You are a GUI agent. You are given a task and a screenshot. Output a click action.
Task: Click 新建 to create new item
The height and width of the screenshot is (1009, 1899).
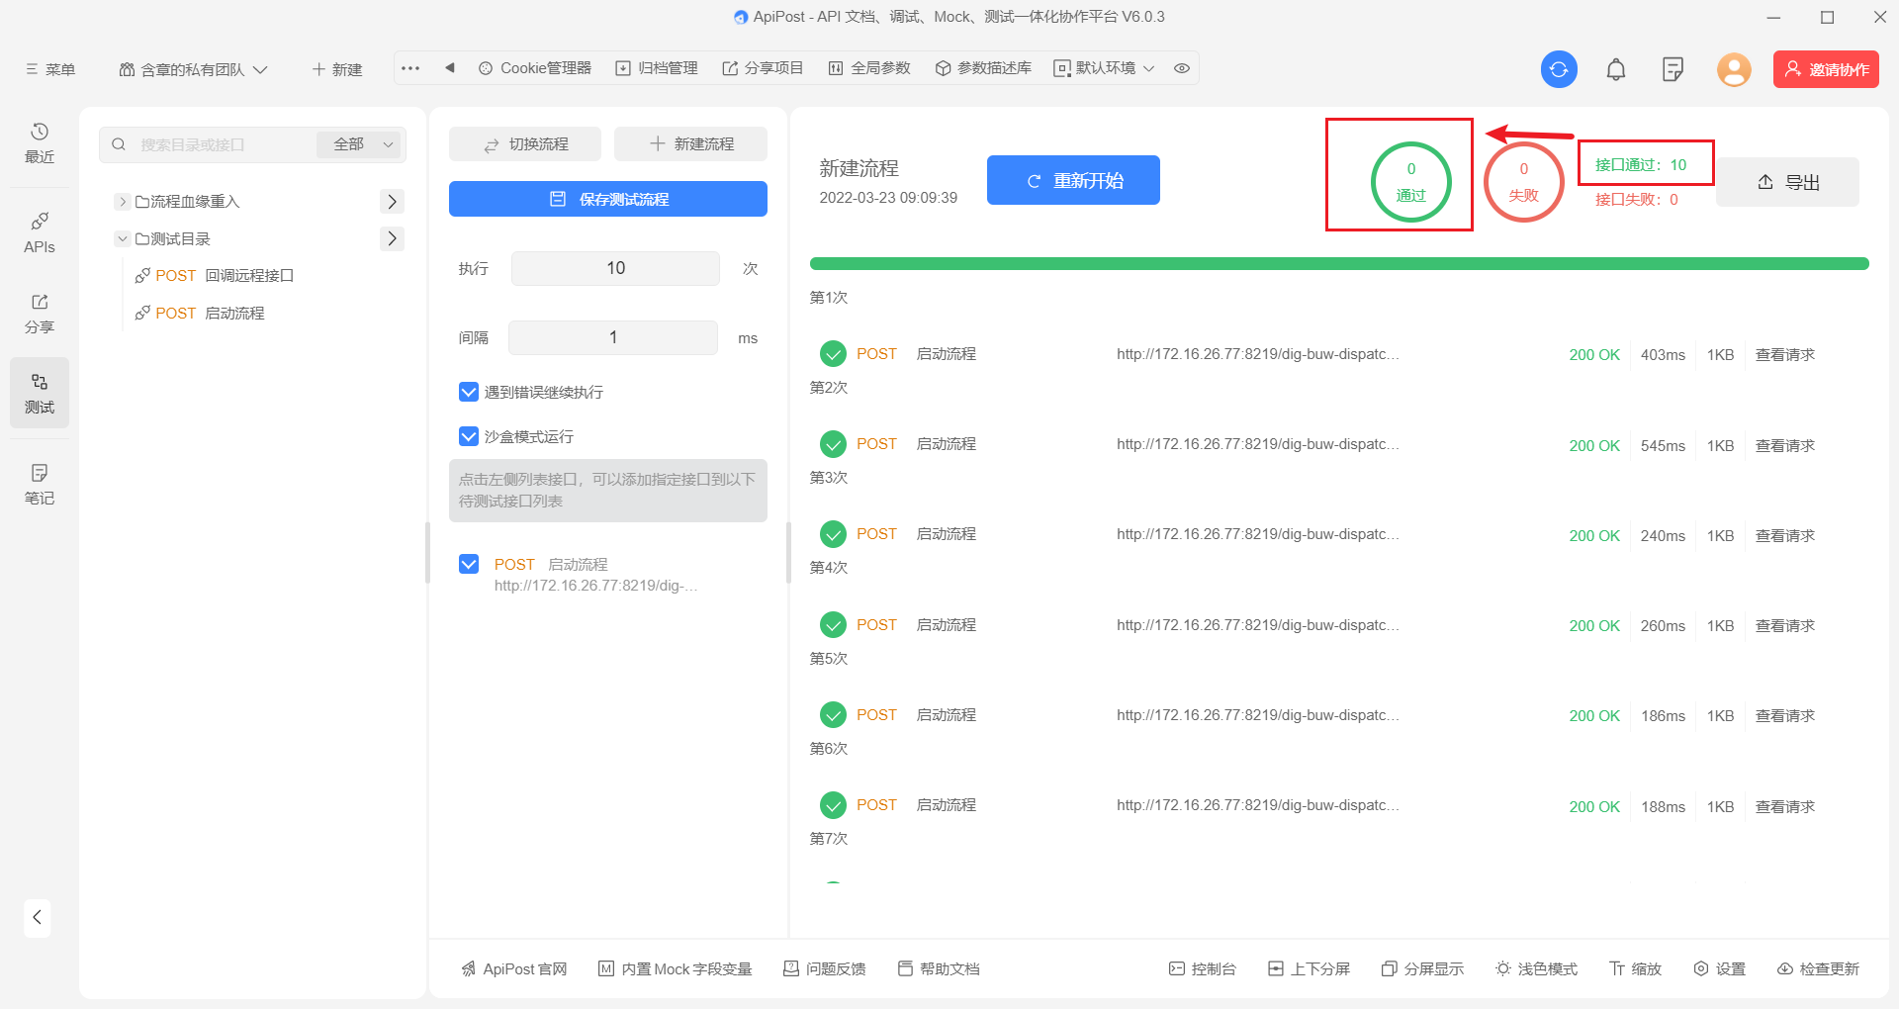coord(336,69)
